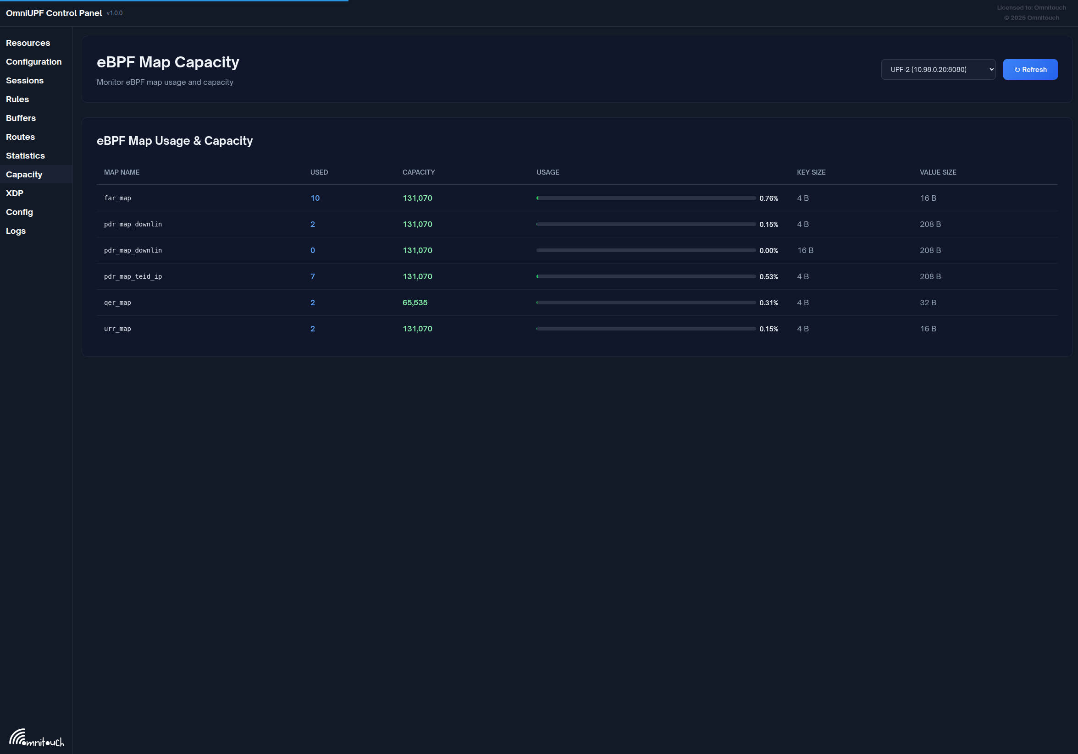Screen dimensions: 1078x754
Task: Click the 32 B value size cell
Action: pos(928,303)
